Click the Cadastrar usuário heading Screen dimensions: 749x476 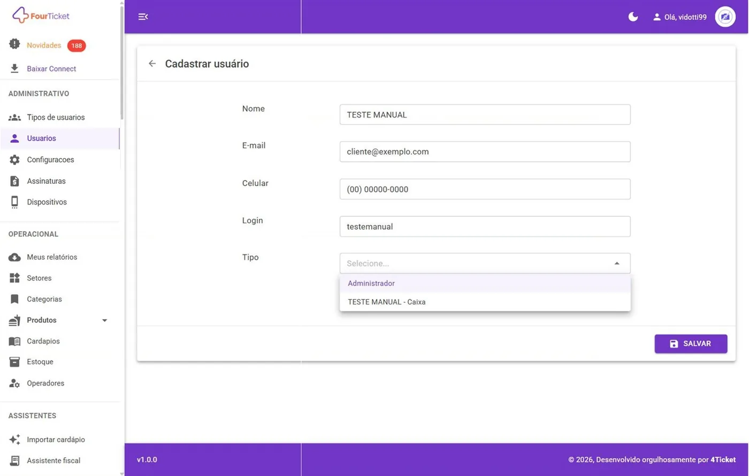(x=207, y=64)
